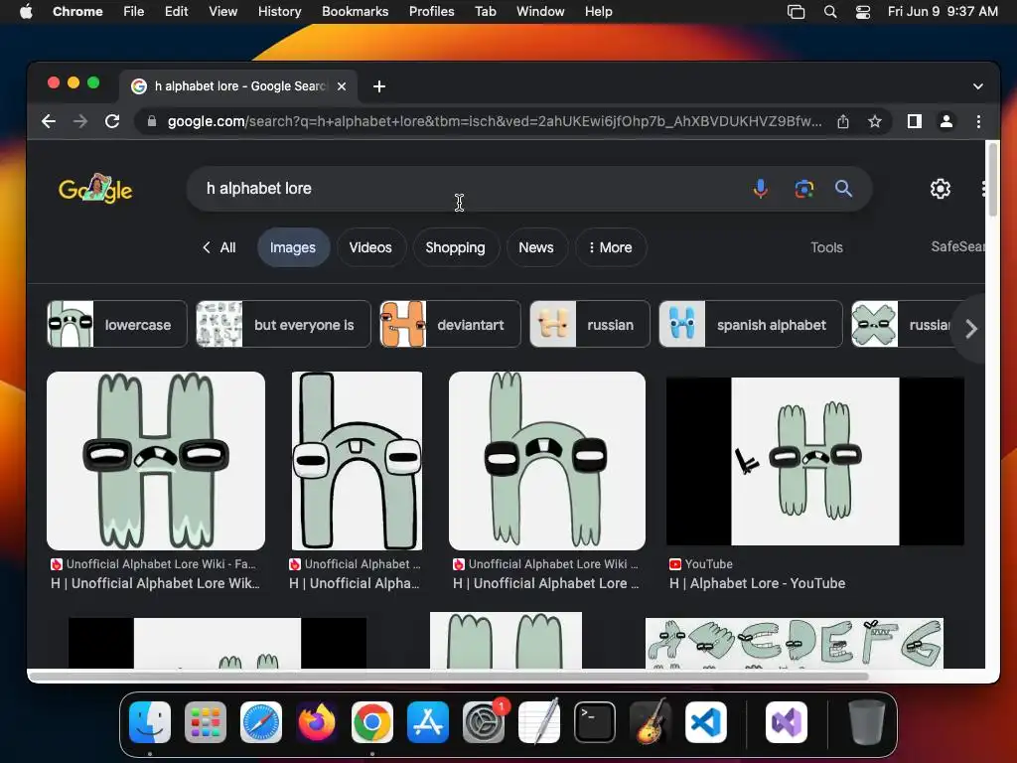Open Finder from the Dock
This screenshot has height=763, width=1017.
[150, 722]
